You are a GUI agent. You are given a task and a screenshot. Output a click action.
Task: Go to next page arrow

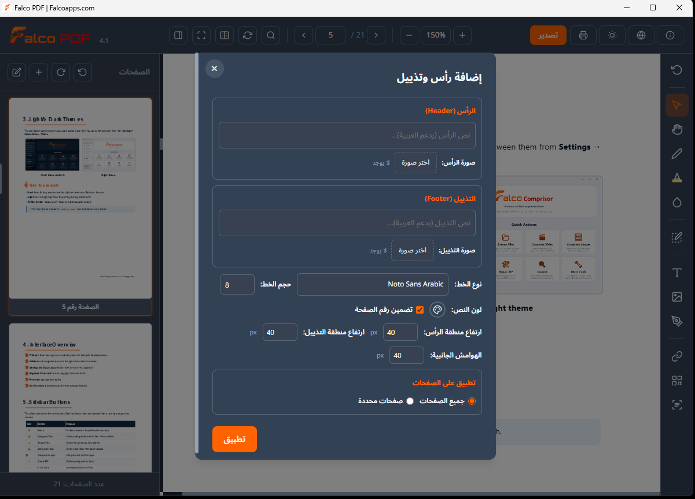[376, 35]
